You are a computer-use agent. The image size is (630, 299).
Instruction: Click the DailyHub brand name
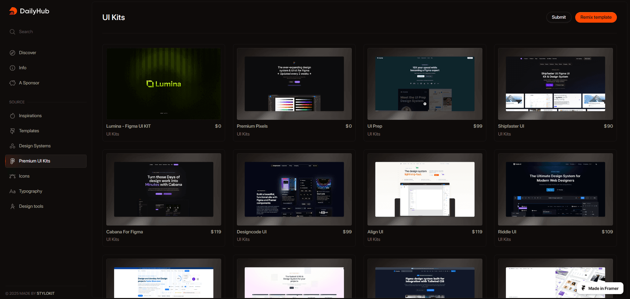coord(34,11)
